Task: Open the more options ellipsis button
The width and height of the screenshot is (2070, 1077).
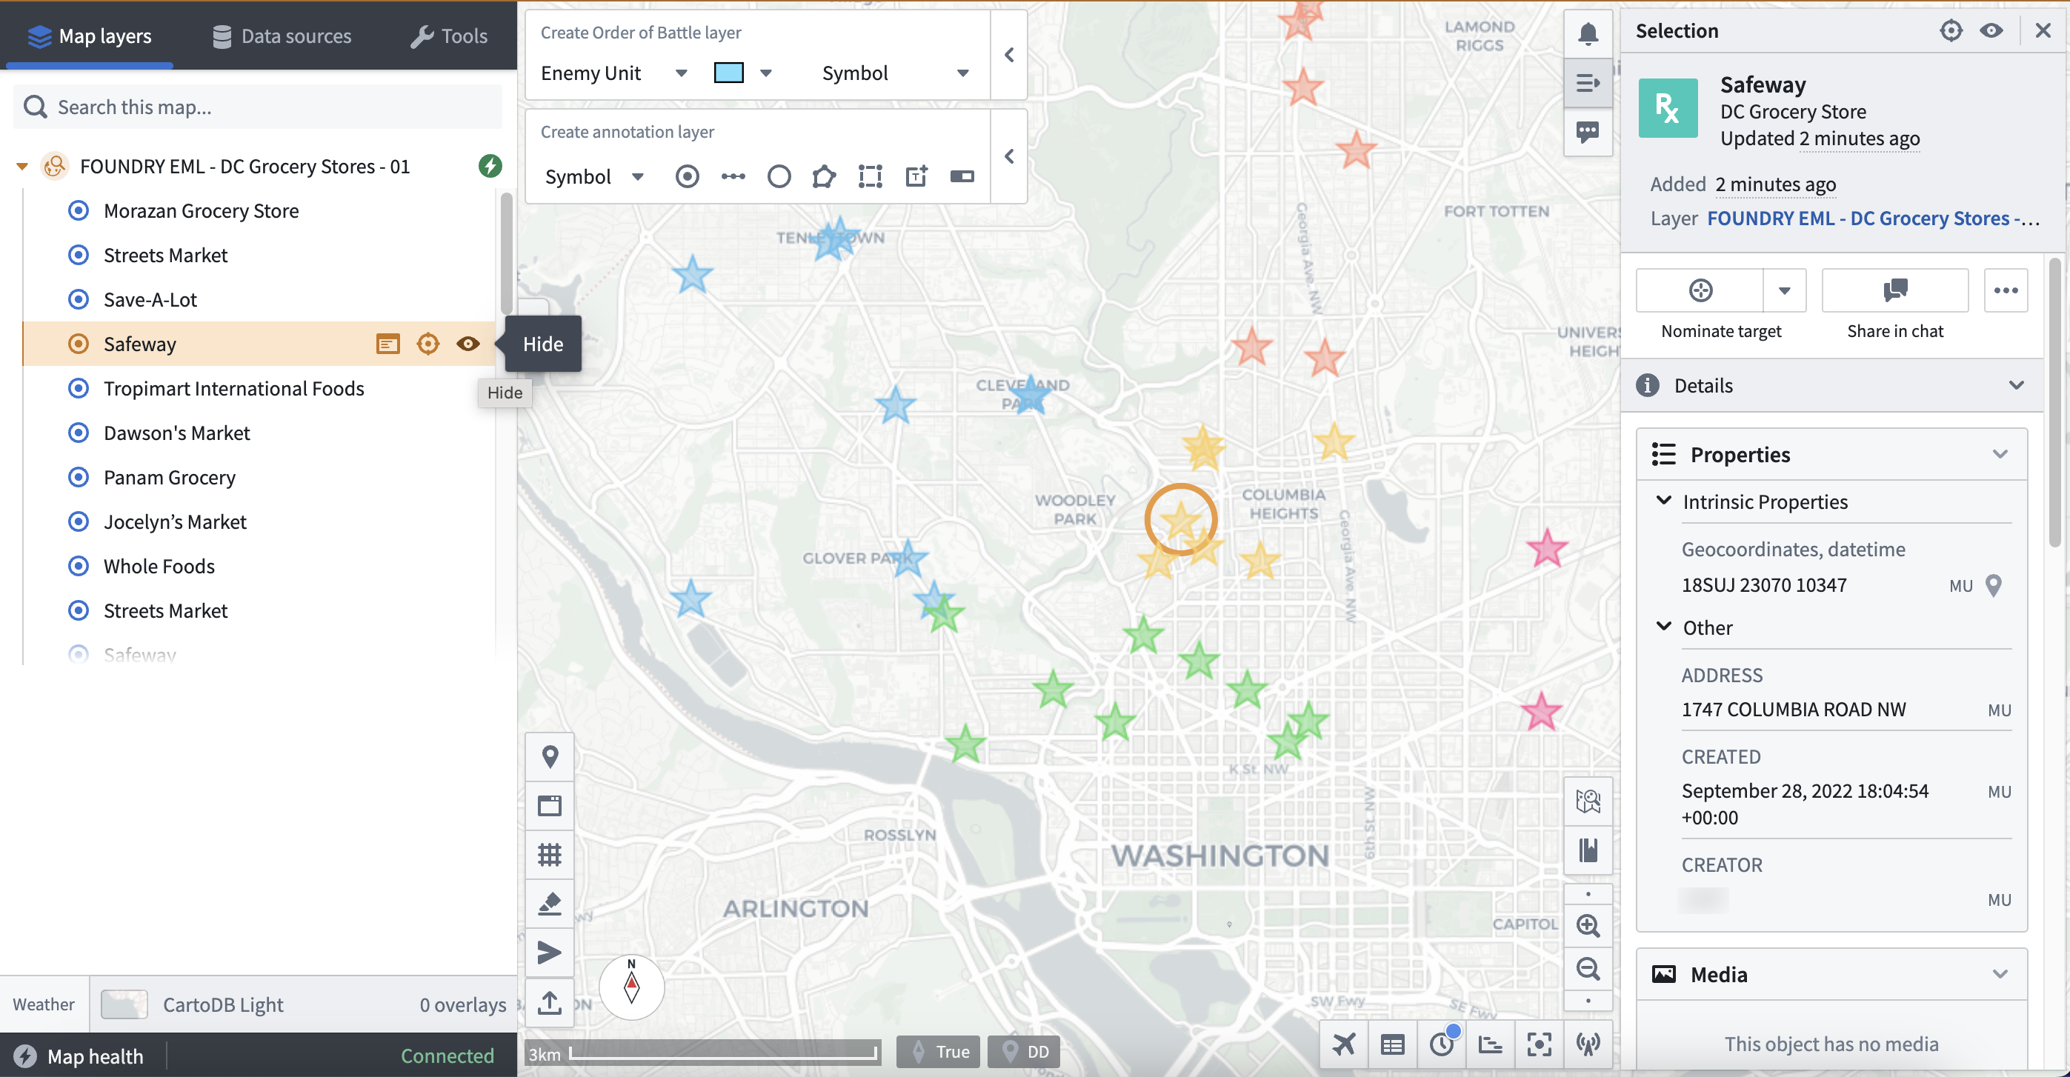Action: click(2005, 291)
